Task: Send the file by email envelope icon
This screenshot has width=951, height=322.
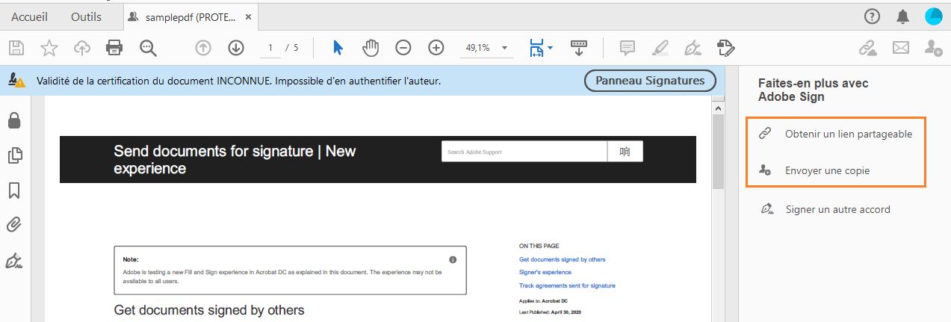Action: coord(900,48)
